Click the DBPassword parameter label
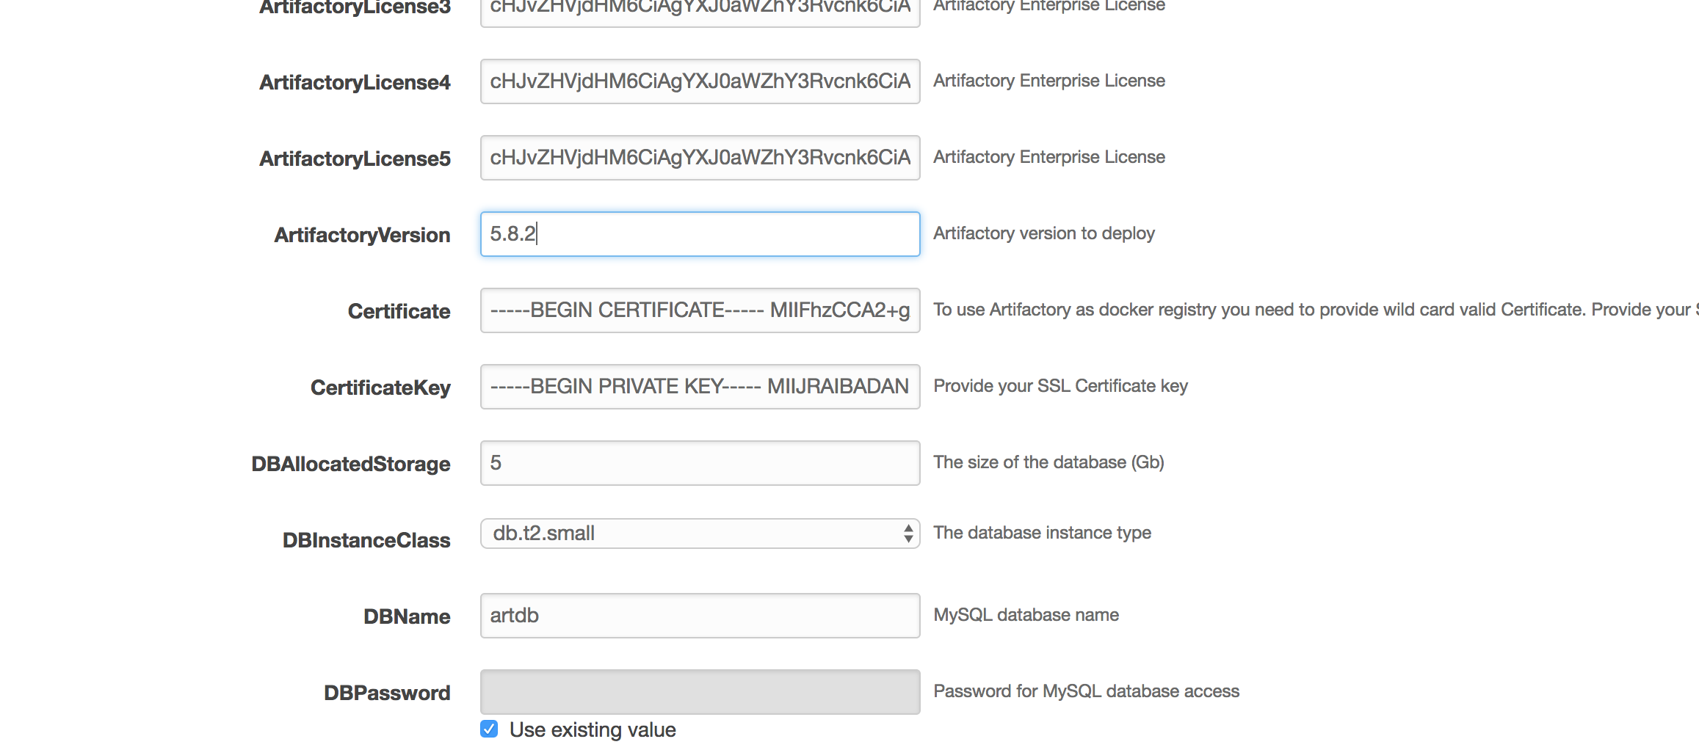Viewport: 1699px width, 750px height. 387,693
